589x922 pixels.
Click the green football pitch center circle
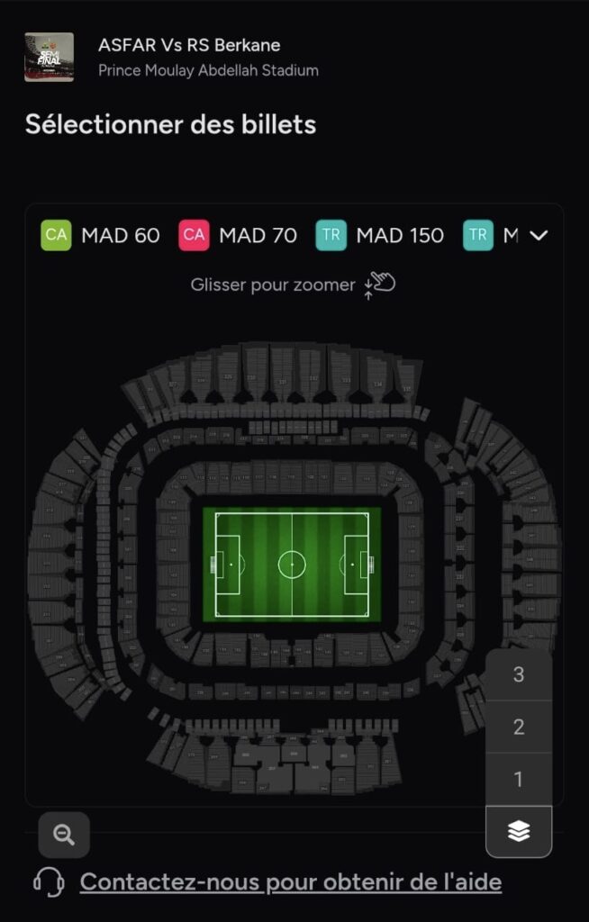coord(292,565)
